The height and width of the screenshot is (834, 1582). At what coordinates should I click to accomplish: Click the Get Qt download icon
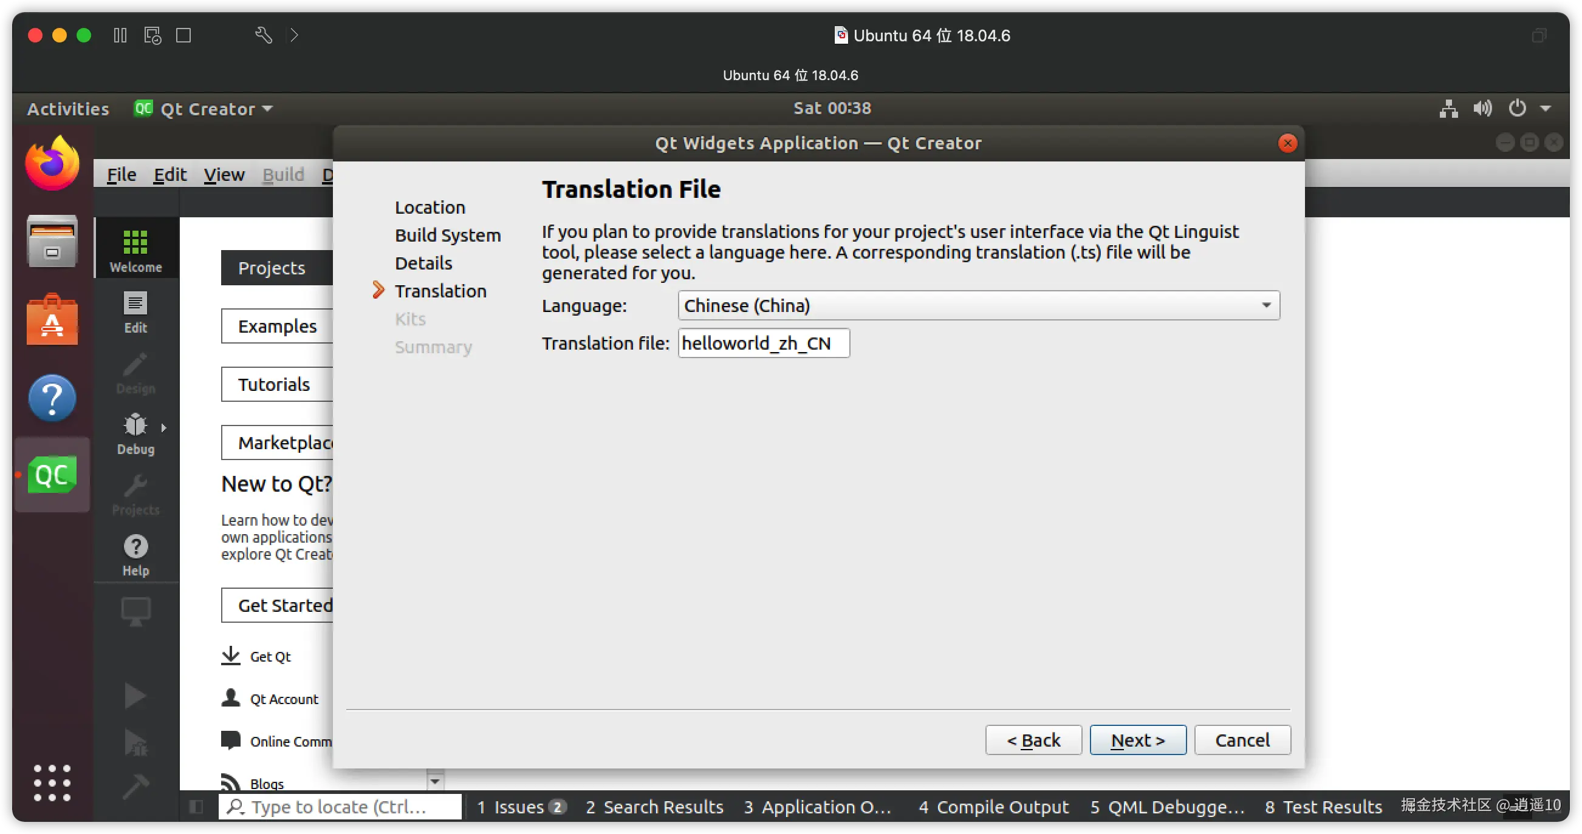click(231, 656)
